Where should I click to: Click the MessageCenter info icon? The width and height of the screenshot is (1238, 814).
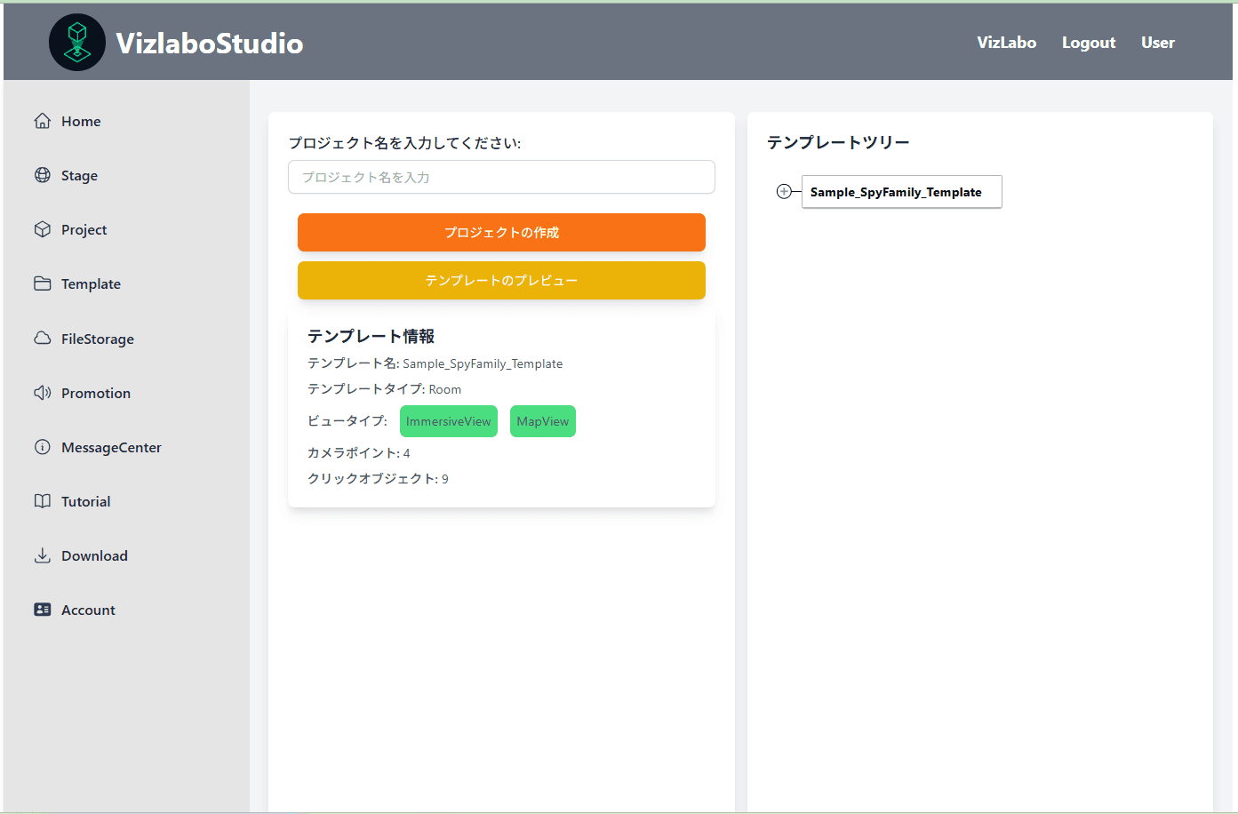42,447
